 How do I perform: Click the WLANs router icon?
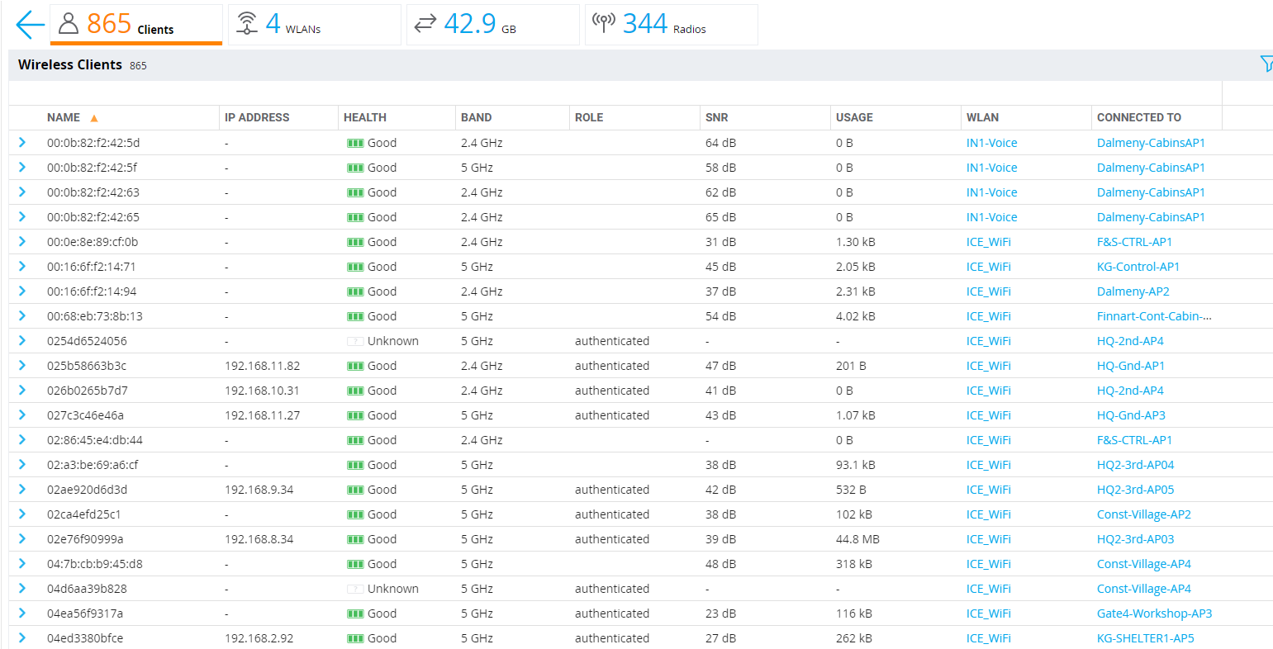(x=247, y=24)
